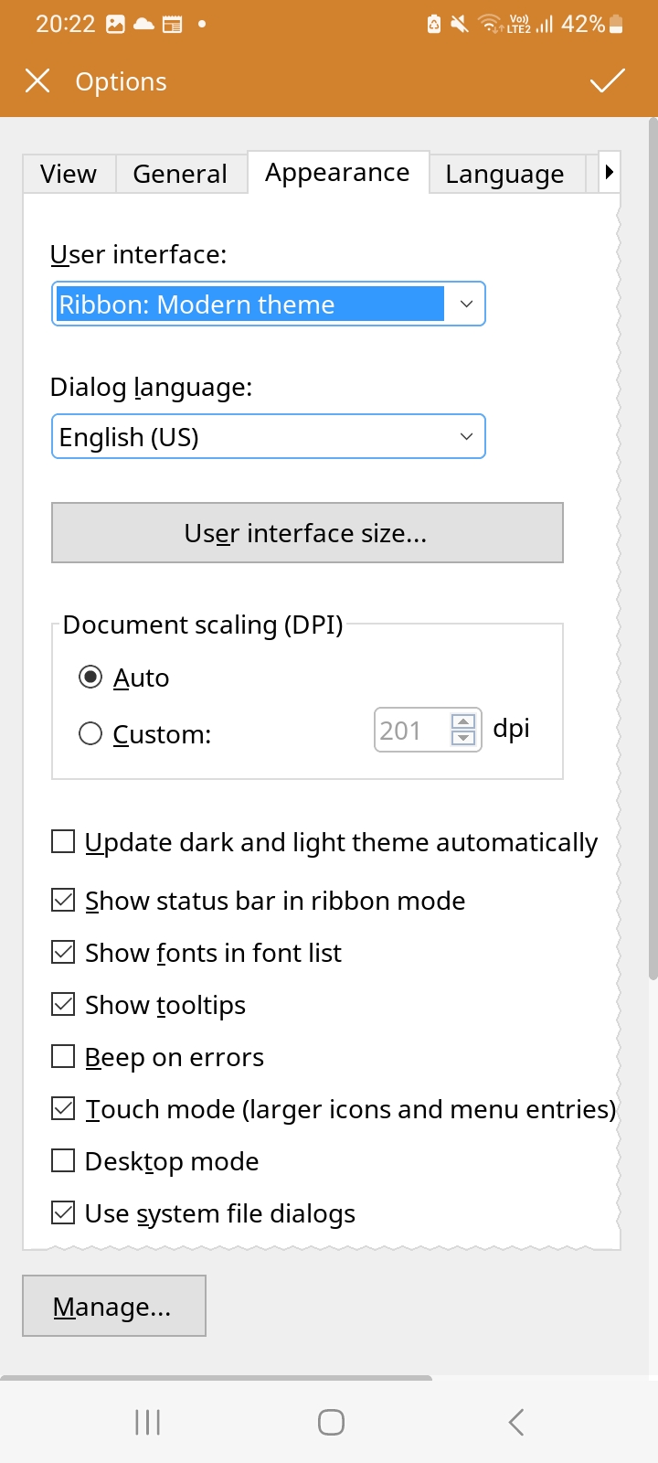Screen dimensions: 658x1463
Task: Open recent apps navigation icon
Action: tap(147, 1422)
